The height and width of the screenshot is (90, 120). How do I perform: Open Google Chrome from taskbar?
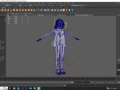click(18, 88)
